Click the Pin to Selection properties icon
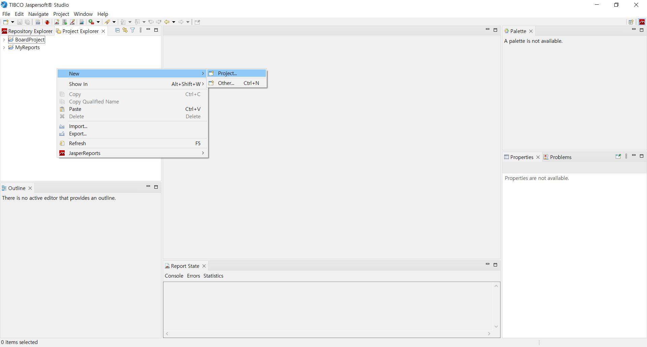Image resolution: width=647 pixels, height=347 pixels. coord(618,156)
